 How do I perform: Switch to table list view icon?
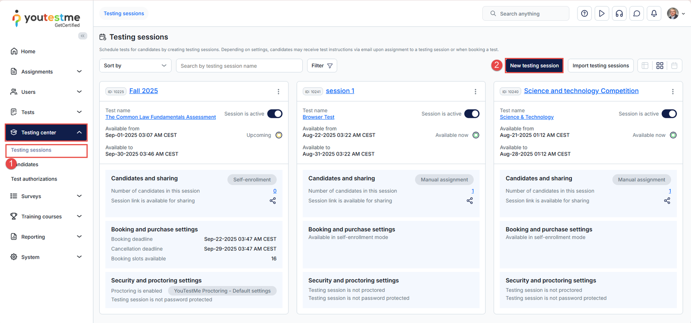[645, 66]
